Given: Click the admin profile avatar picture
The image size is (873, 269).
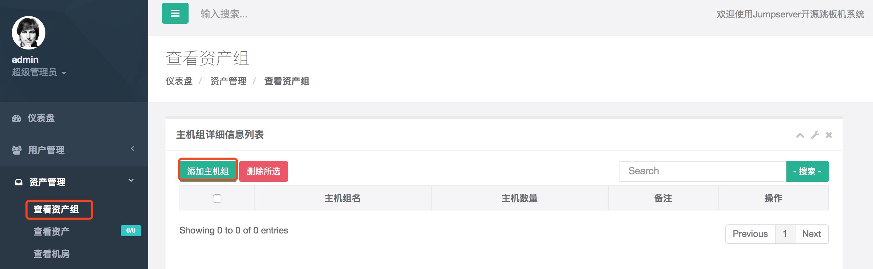Looking at the screenshot, I should (29, 33).
